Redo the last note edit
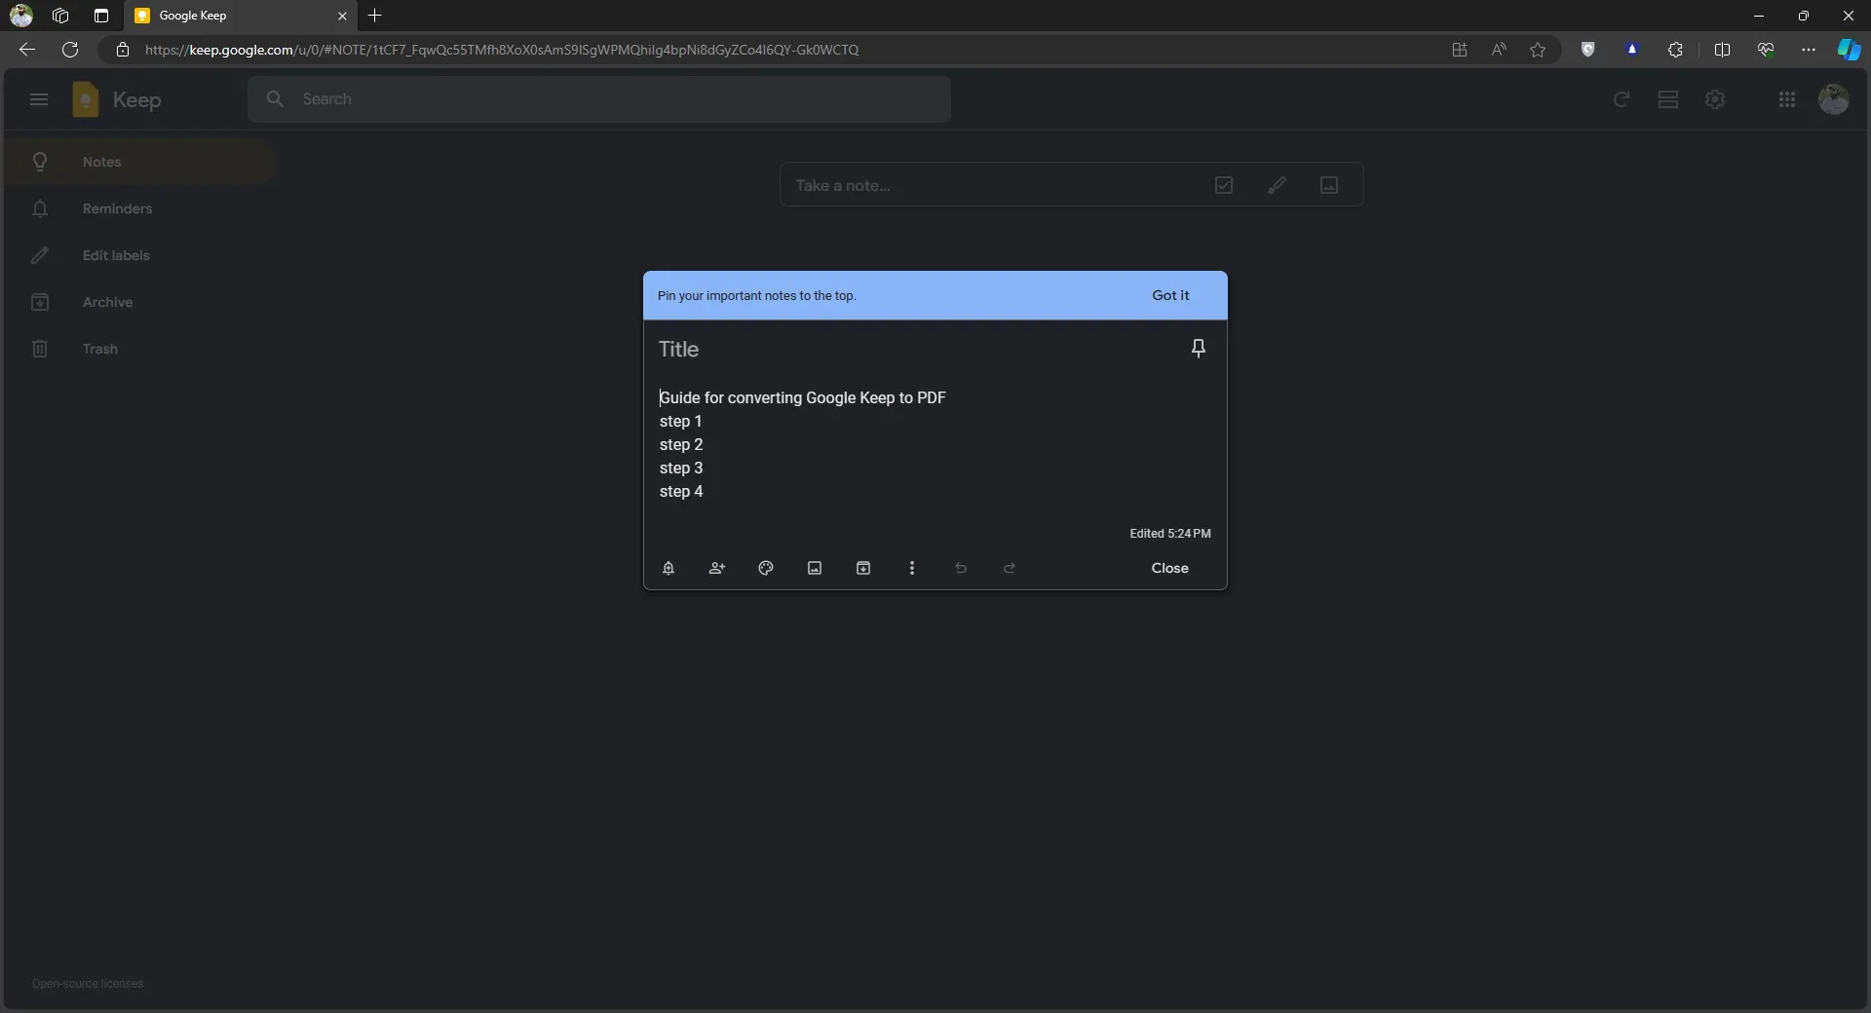The image size is (1871, 1013). 1010,568
